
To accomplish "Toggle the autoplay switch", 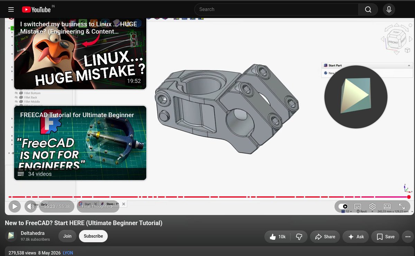I will [343, 207].
